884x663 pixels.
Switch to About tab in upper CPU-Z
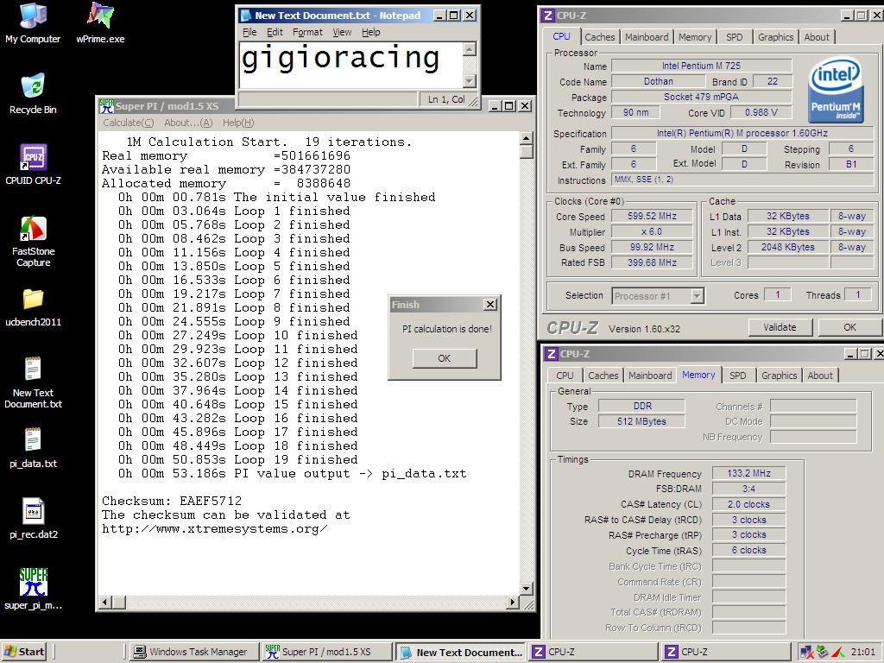(817, 37)
